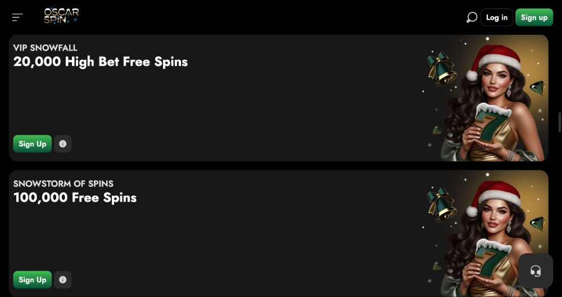Image resolution: width=562 pixels, height=297 pixels.
Task: Click the SNOWSTORM OF SPINS heading
Action: coord(64,184)
